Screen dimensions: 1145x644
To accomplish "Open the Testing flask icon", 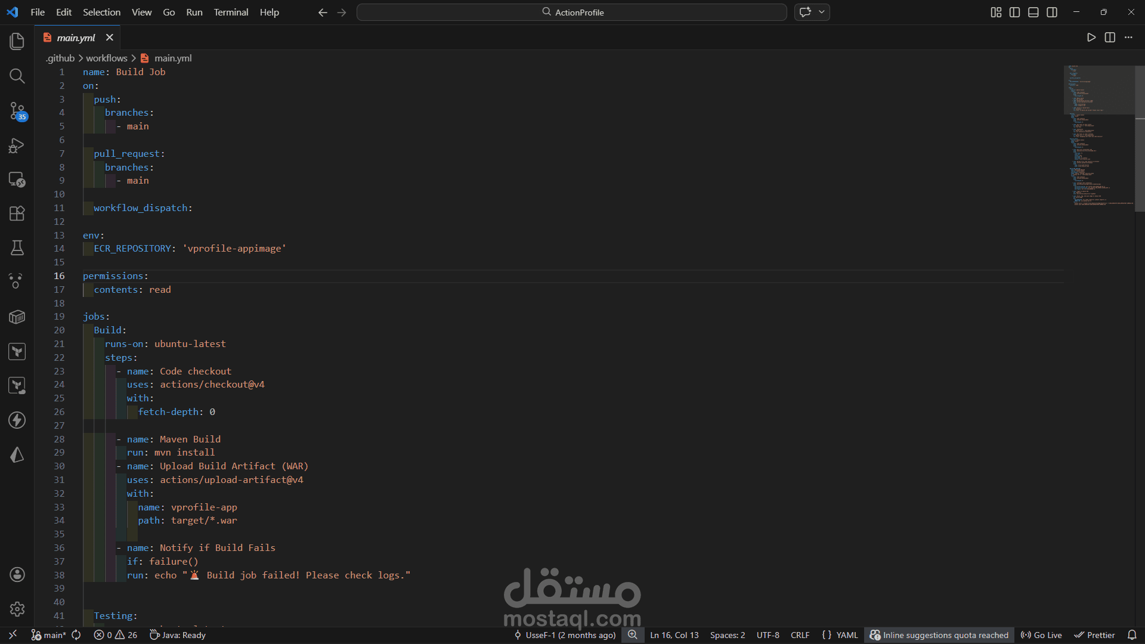I will pos(17,248).
